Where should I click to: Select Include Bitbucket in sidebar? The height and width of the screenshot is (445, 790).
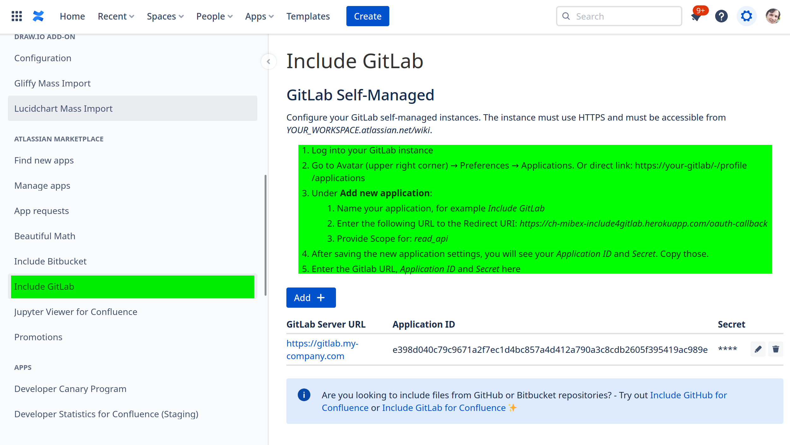pos(50,261)
